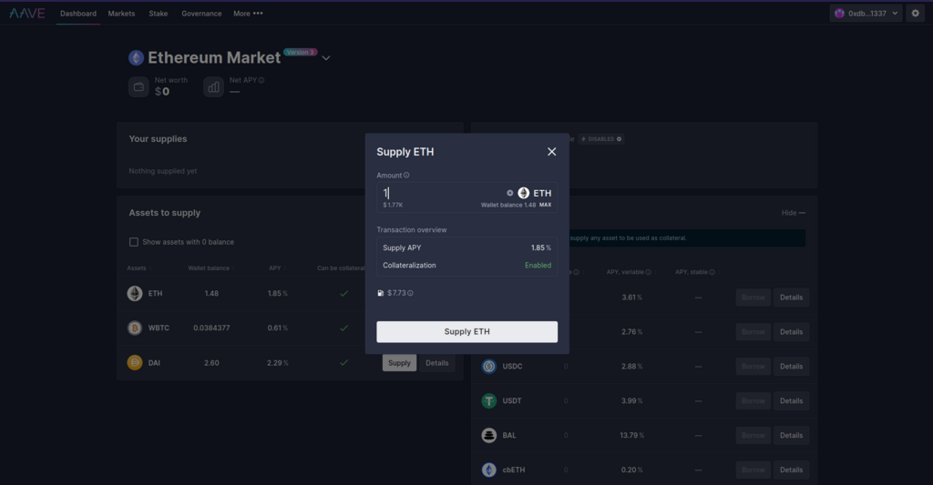Click the Net APY info icon
Viewport: 933px width, 485px height.
click(x=261, y=80)
